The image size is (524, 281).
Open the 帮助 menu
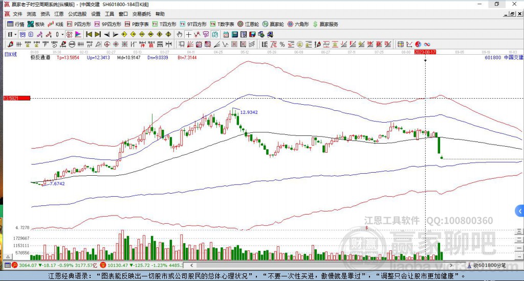(160, 14)
